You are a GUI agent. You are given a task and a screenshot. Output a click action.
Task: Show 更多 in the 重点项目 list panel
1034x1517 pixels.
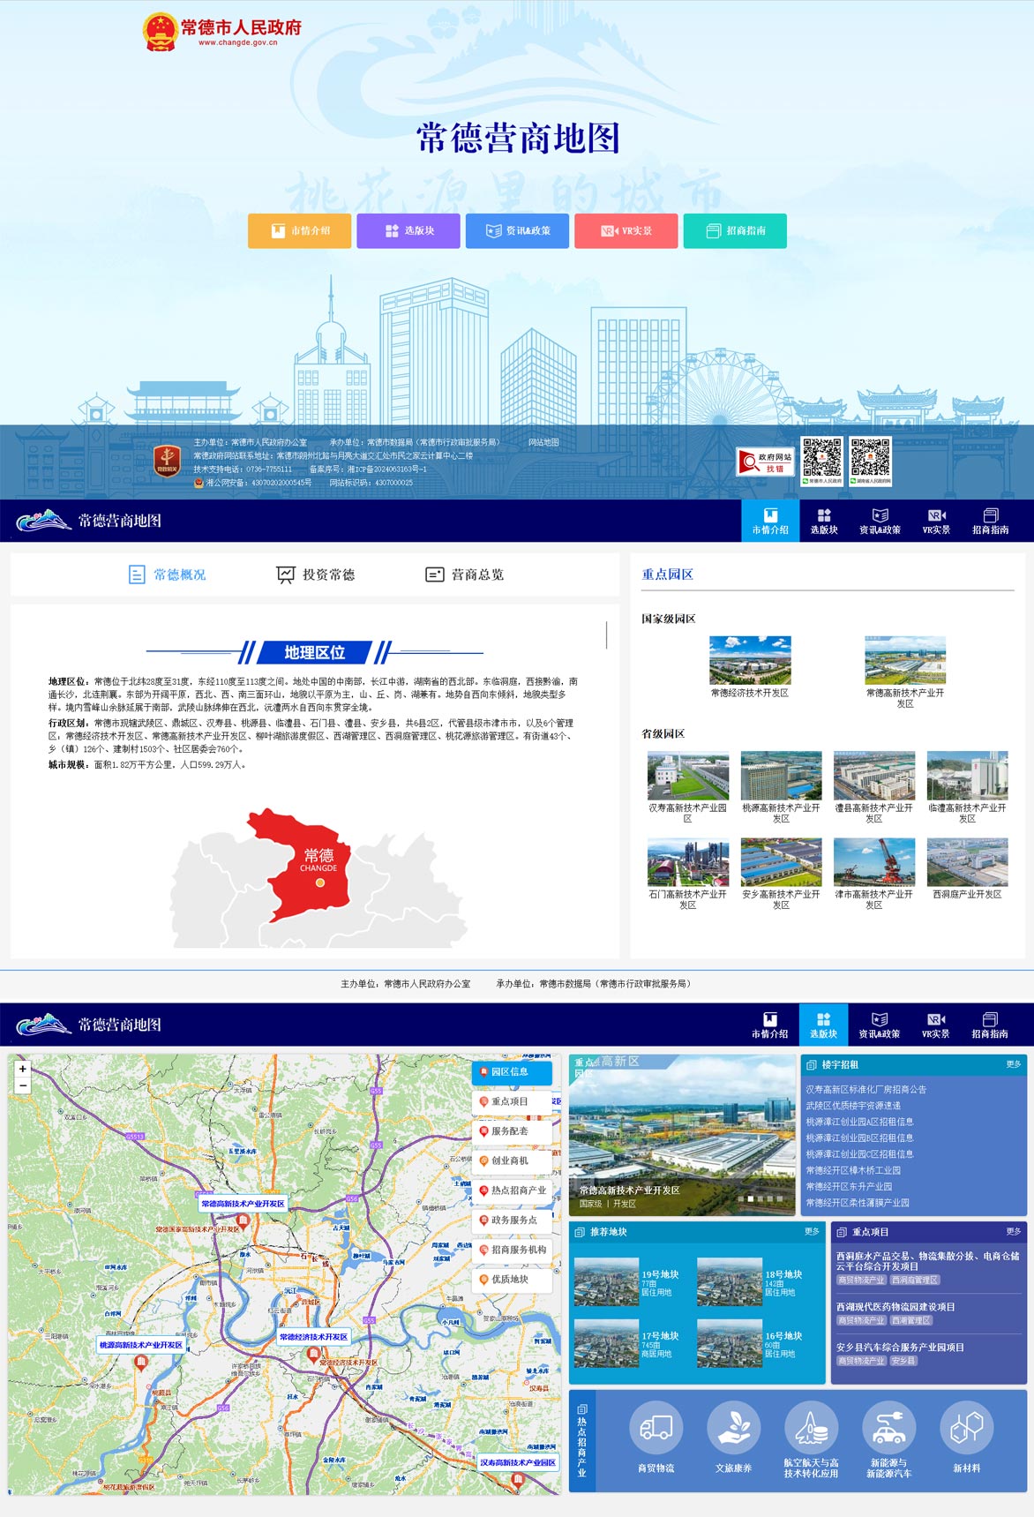click(x=1013, y=1231)
